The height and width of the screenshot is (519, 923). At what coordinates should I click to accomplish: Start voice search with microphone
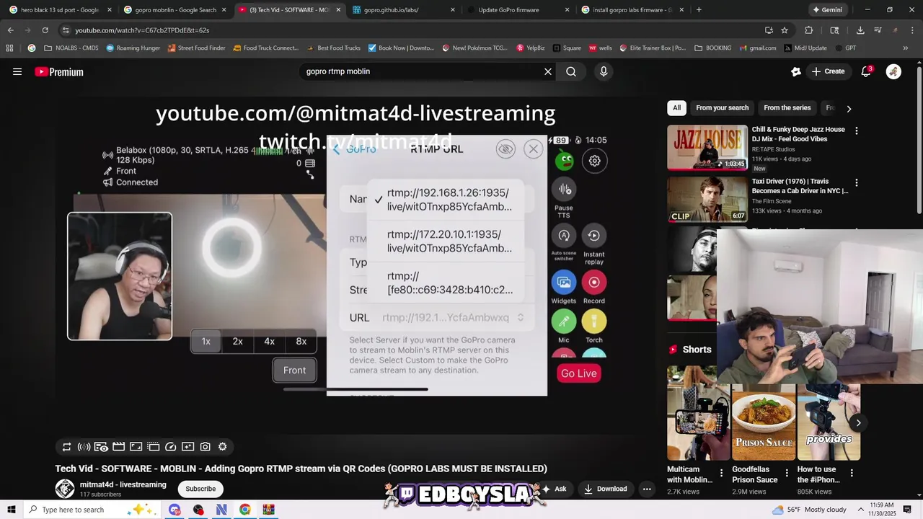tap(604, 71)
